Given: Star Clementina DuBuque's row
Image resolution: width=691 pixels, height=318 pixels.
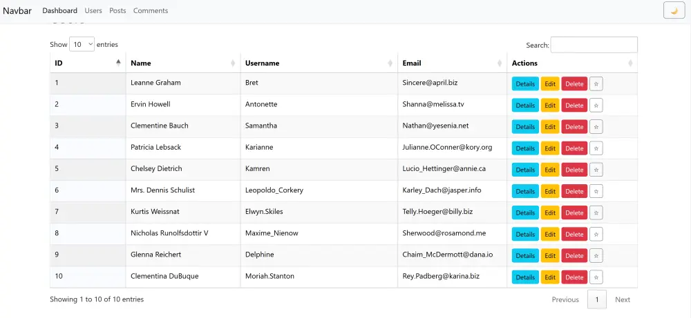Looking at the screenshot, I should tap(596, 277).
